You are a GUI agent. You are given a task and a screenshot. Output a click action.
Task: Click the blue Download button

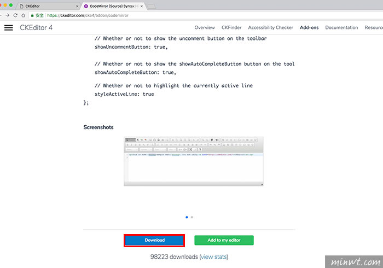(154, 240)
